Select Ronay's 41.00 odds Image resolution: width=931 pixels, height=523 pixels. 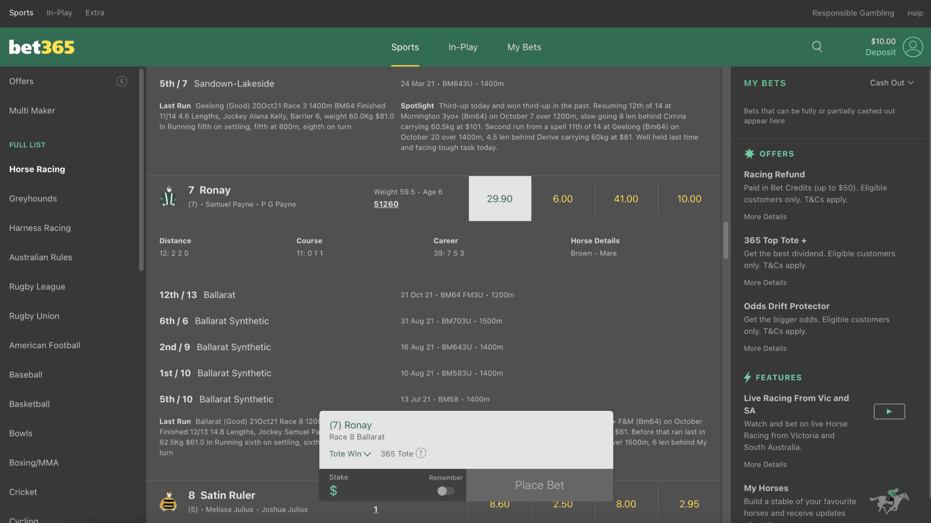click(626, 198)
